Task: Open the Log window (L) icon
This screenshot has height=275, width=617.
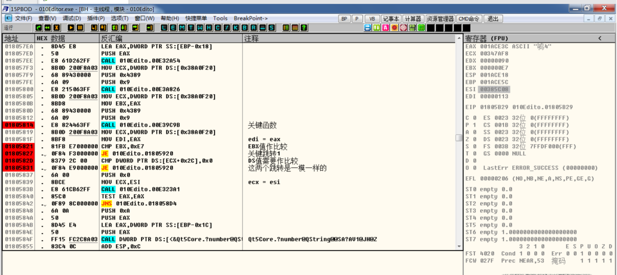Action: (164, 28)
